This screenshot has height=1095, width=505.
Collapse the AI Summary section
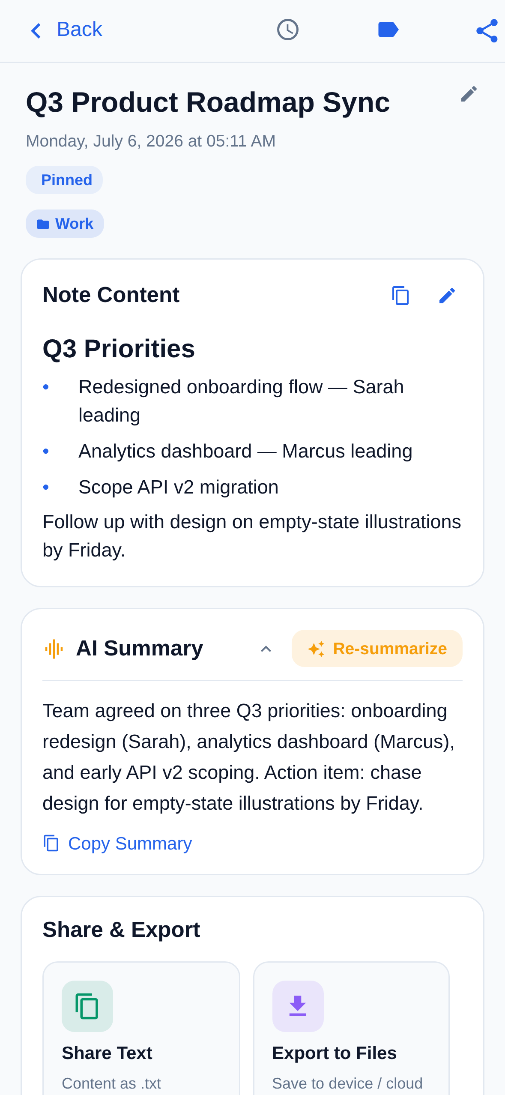[x=266, y=649]
